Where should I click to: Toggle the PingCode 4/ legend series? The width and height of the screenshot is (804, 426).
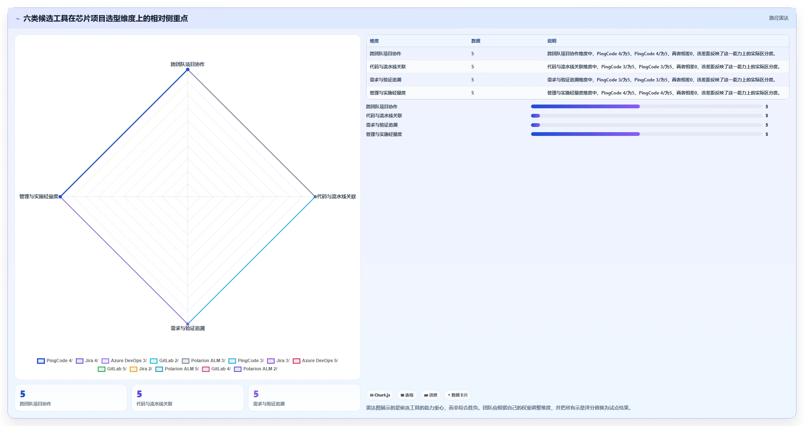point(55,361)
